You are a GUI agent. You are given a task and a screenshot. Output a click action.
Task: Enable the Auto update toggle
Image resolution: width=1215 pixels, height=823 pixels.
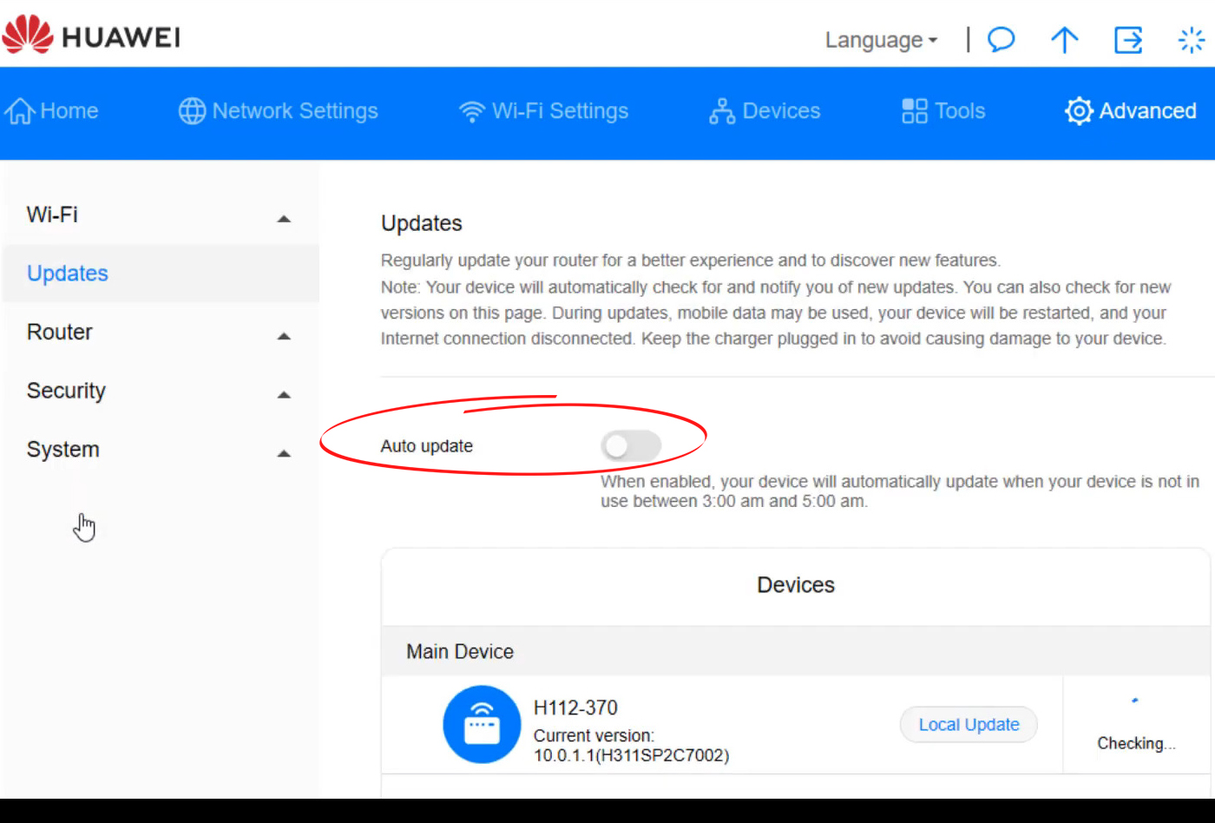coord(632,445)
